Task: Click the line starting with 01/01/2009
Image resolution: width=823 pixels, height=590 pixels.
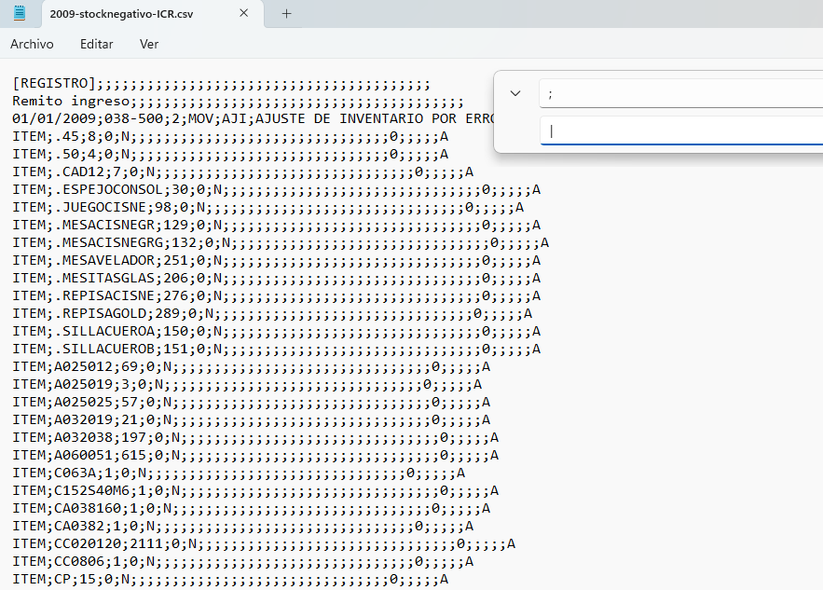Action: pyautogui.click(x=186, y=119)
